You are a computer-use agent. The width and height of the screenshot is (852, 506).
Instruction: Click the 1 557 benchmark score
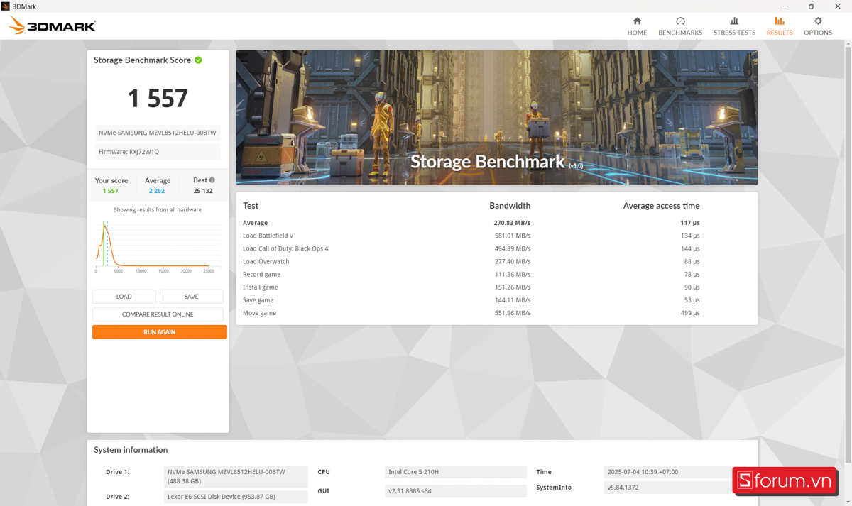pos(158,98)
